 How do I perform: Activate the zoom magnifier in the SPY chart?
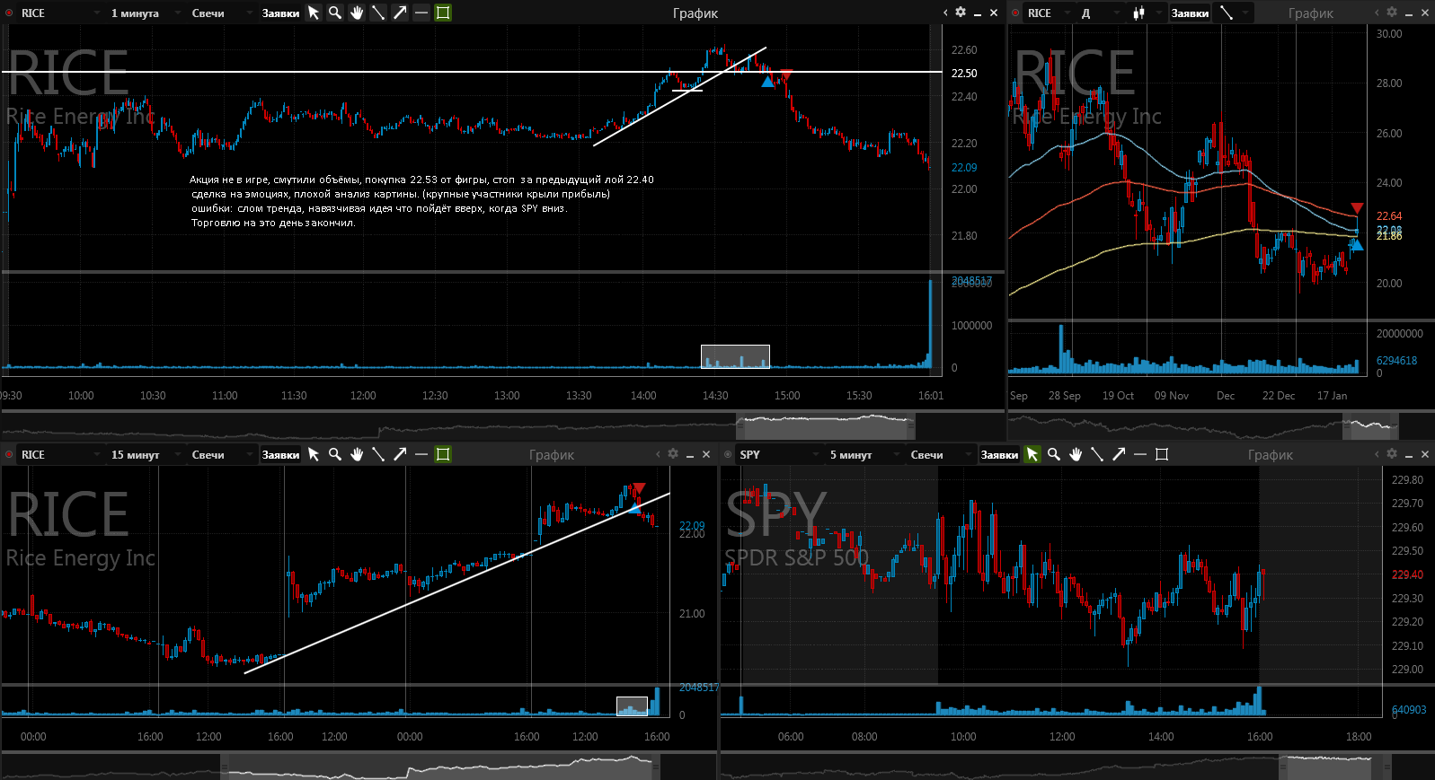1054,454
